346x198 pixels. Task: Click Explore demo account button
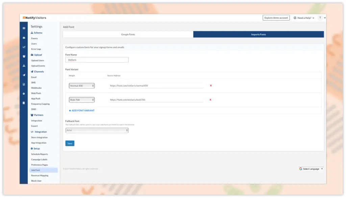point(276,18)
